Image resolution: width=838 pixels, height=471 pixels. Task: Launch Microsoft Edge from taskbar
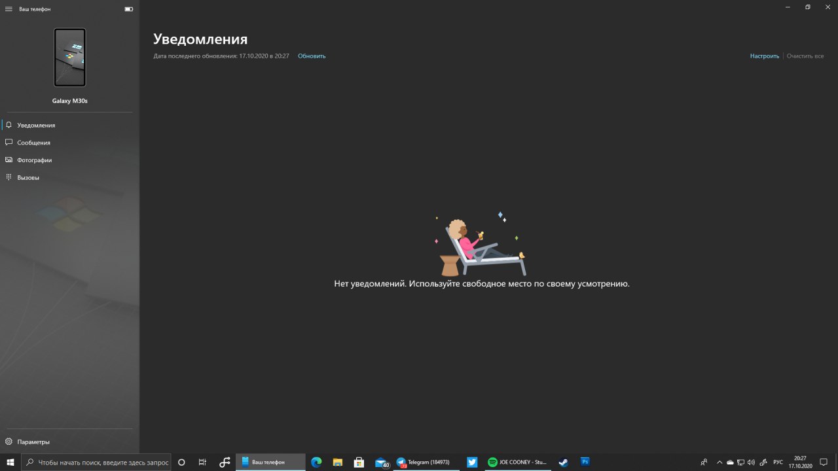tap(316, 462)
